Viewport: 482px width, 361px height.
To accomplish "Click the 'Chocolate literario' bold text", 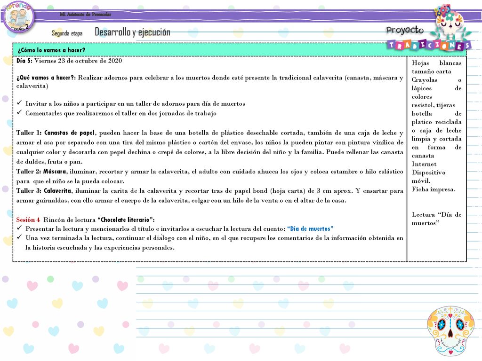I will [x=126, y=220].
